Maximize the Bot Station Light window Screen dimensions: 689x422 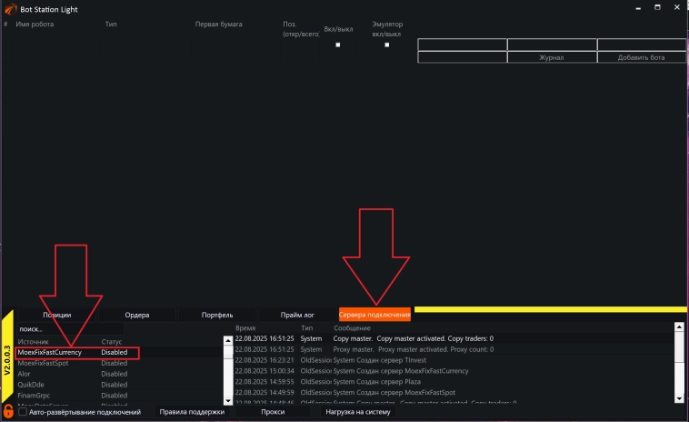click(657, 7)
